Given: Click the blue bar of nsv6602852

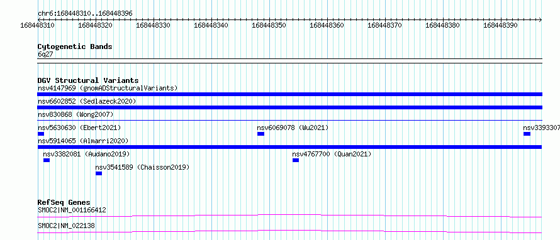Looking at the screenshot, I should pos(289,107).
